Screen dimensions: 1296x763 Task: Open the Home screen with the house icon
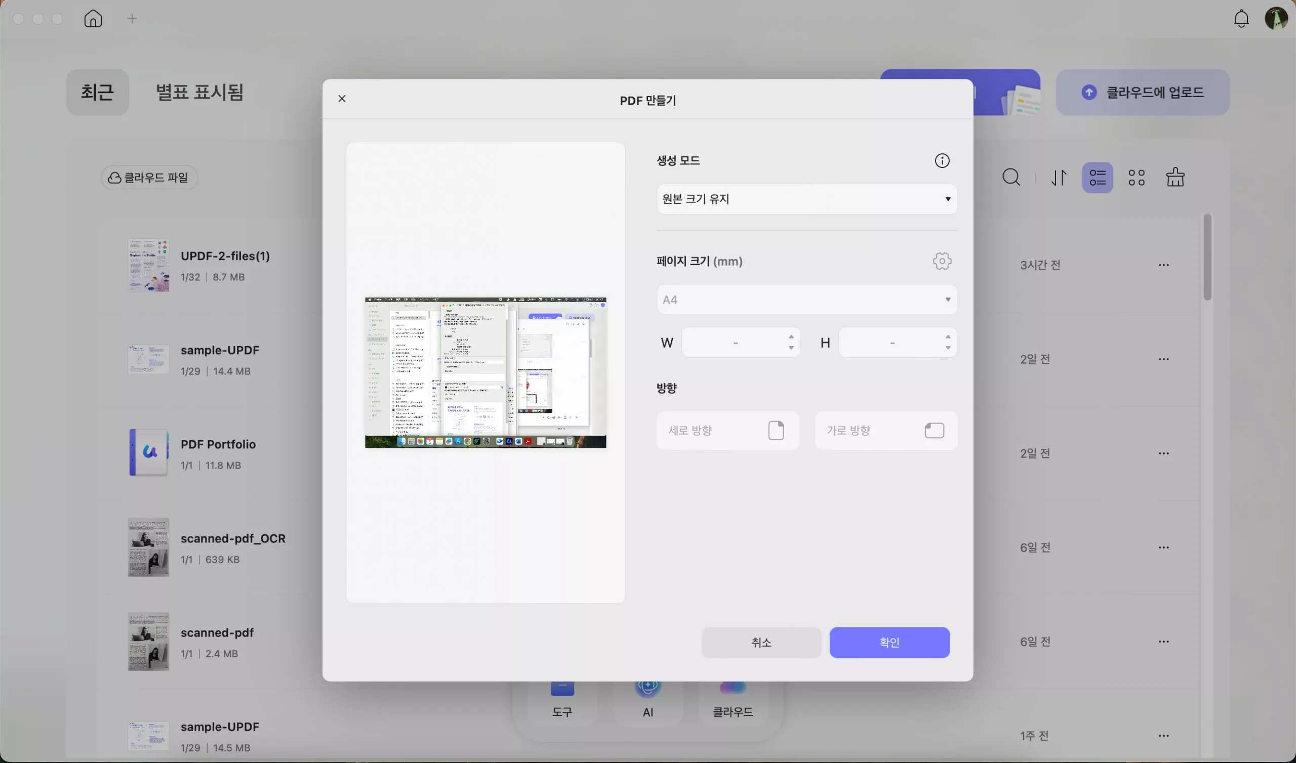(x=93, y=19)
